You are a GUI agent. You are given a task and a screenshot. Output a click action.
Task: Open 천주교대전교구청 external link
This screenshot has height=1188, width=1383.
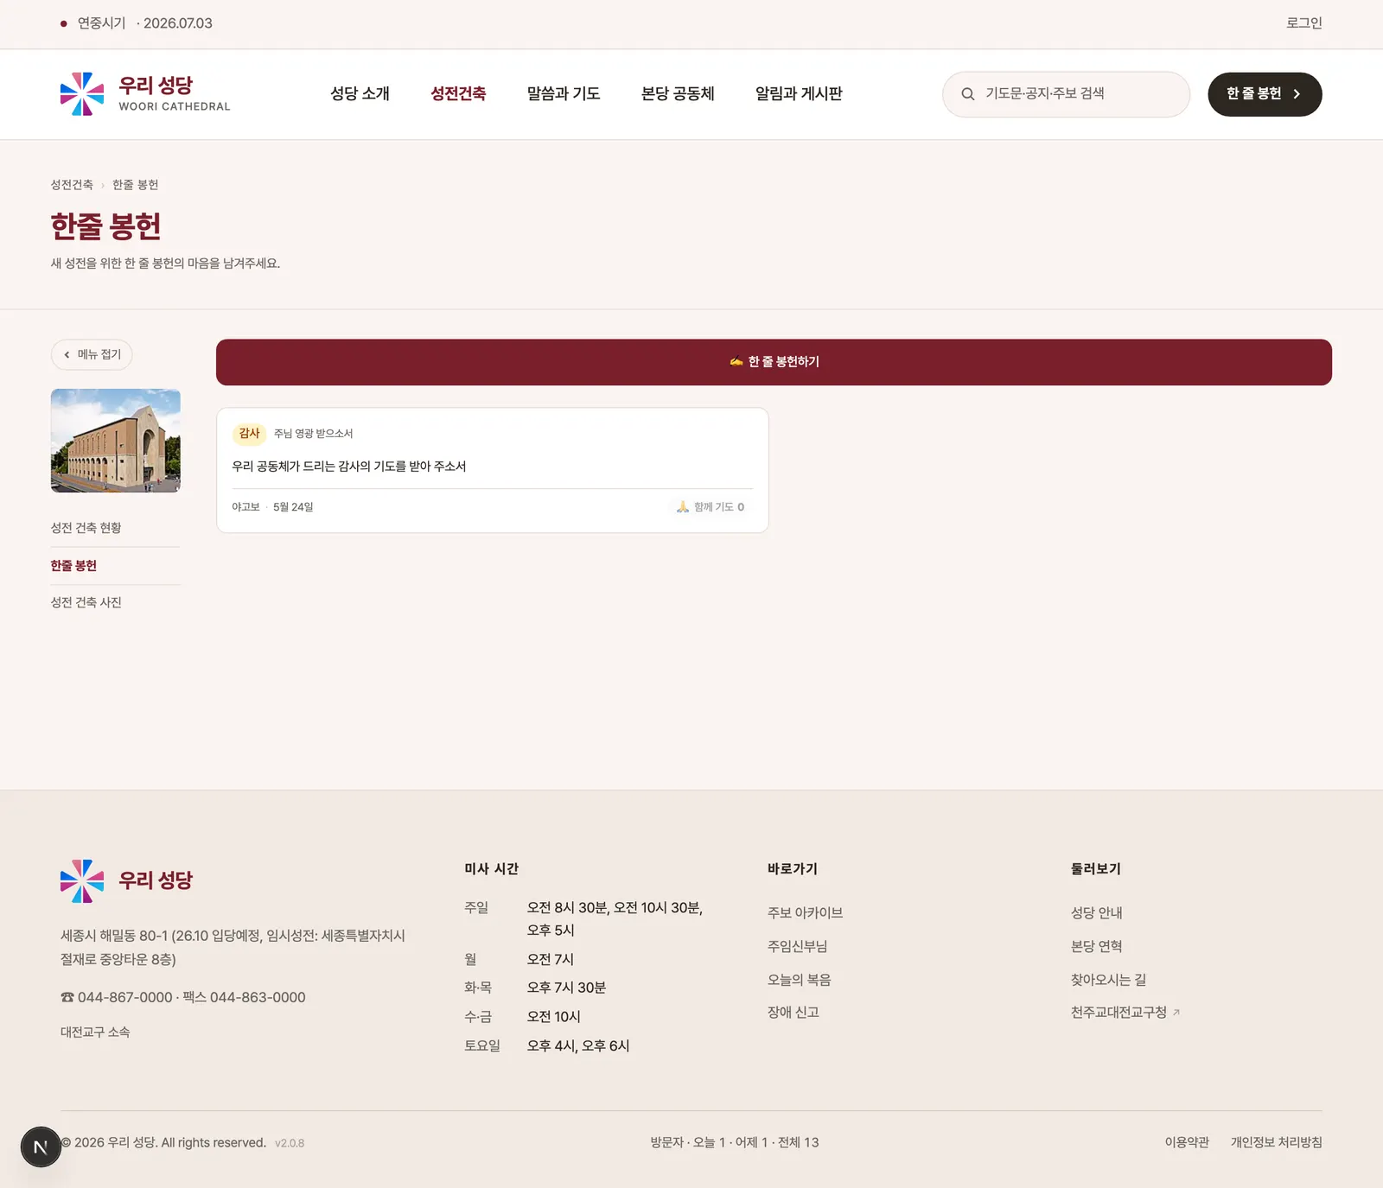[x=1125, y=1013]
